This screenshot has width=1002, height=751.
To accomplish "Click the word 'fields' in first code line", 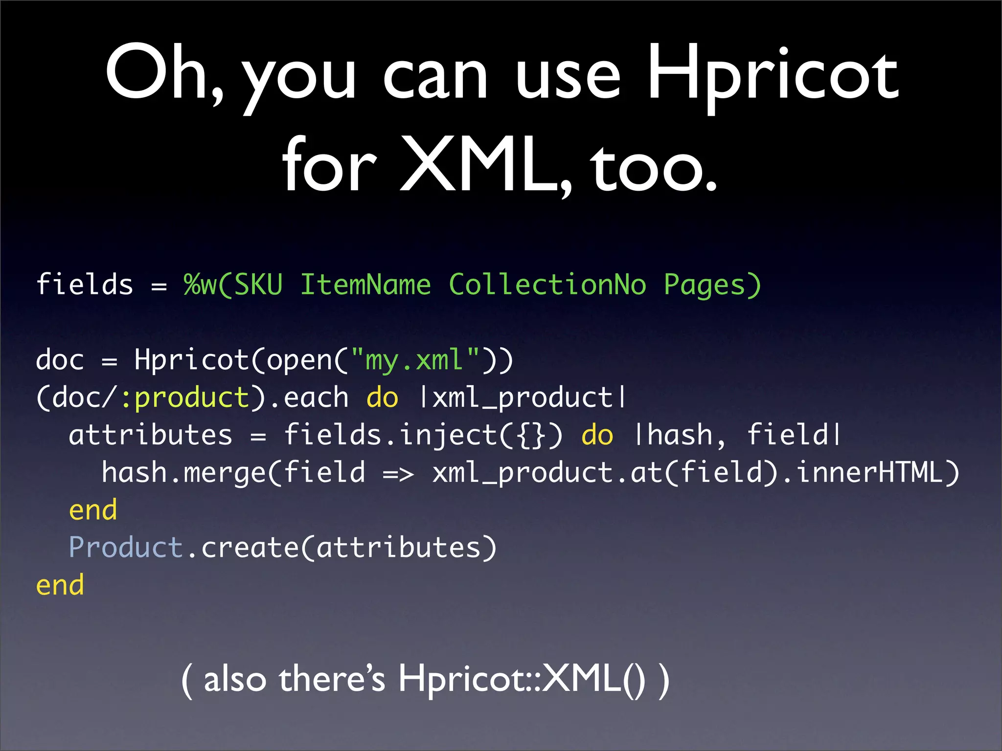I will [x=84, y=284].
